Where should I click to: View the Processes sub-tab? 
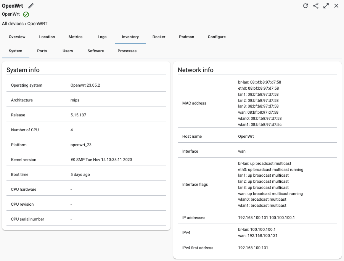[127, 51]
